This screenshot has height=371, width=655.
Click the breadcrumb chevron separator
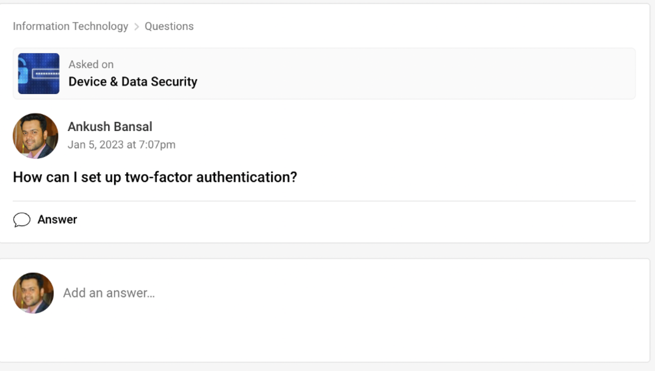[136, 26]
